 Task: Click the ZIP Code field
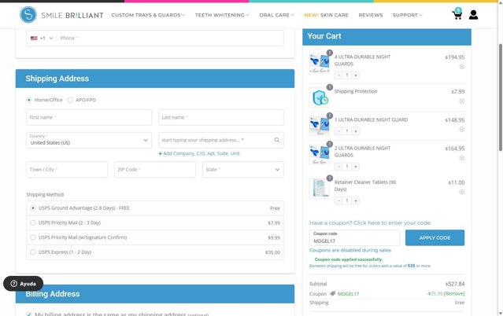tap(155, 170)
